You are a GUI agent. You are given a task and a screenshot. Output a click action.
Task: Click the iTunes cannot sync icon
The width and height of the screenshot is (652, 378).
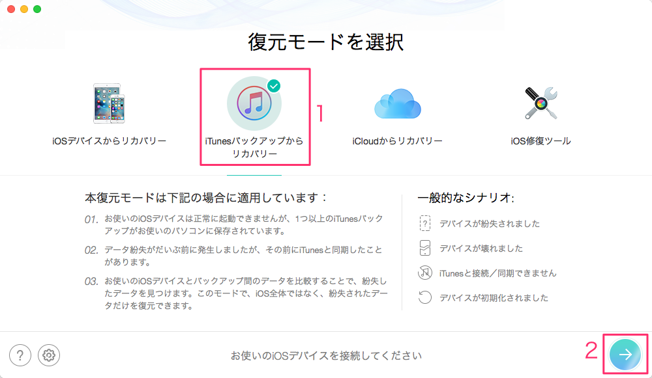click(x=424, y=273)
